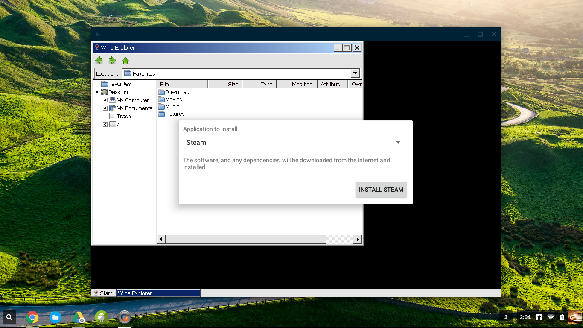
Task: Click the Wine glass icon in title bar
Action: pos(97,47)
